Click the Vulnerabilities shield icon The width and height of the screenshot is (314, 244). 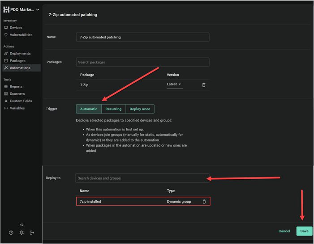click(x=6, y=35)
